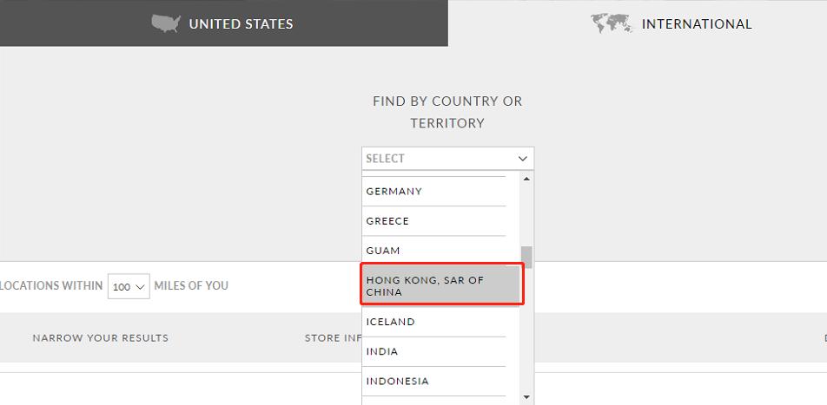
Task: Click the United States map icon
Action: pos(165,23)
